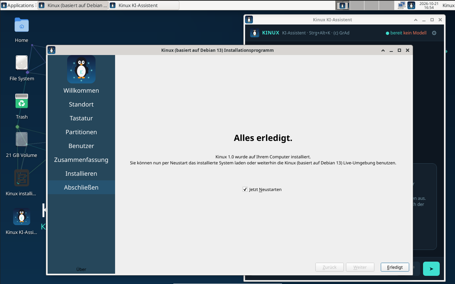Select the Partitionen step in the sidebar
Image resolution: width=455 pixels, height=284 pixels.
tap(81, 132)
